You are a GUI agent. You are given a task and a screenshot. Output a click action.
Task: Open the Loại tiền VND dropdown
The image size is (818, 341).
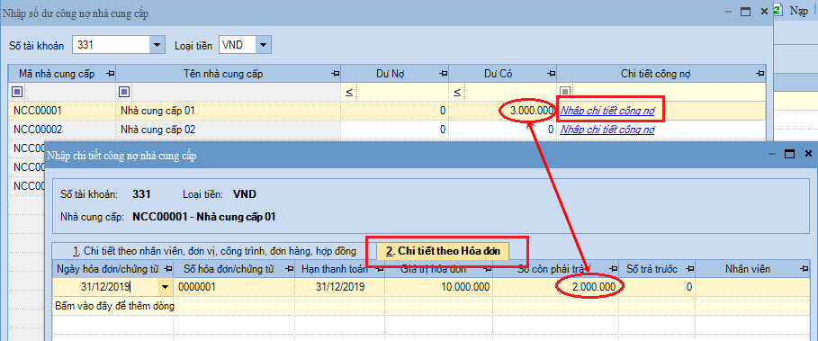point(264,45)
